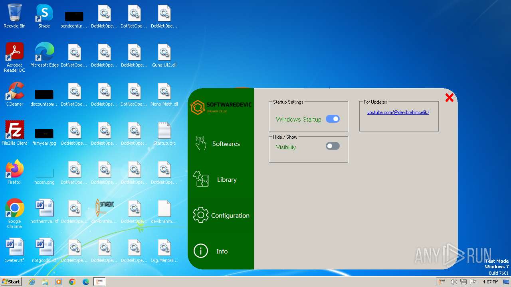Select the sendcentur... desktop file
Viewport: 511px width, 287px height.
[x=74, y=19]
